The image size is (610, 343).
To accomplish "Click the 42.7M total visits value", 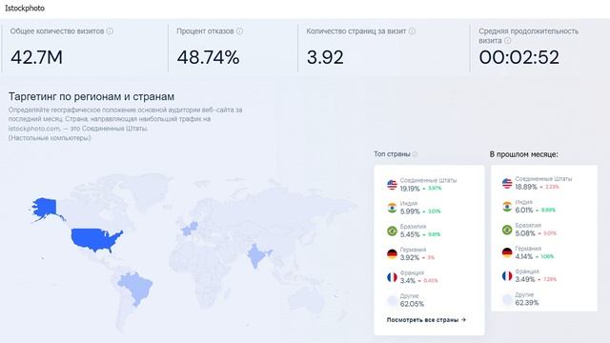I will coord(36,57).
